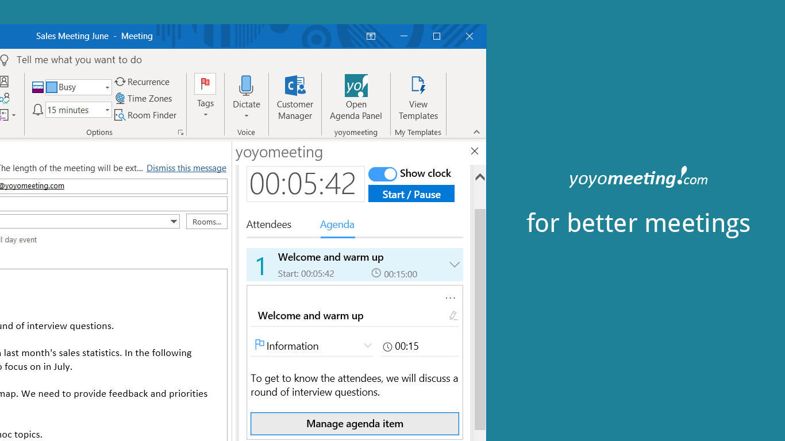Screen dimensions: 785x441
Task: Click View Templates
Action: (418, 98)
